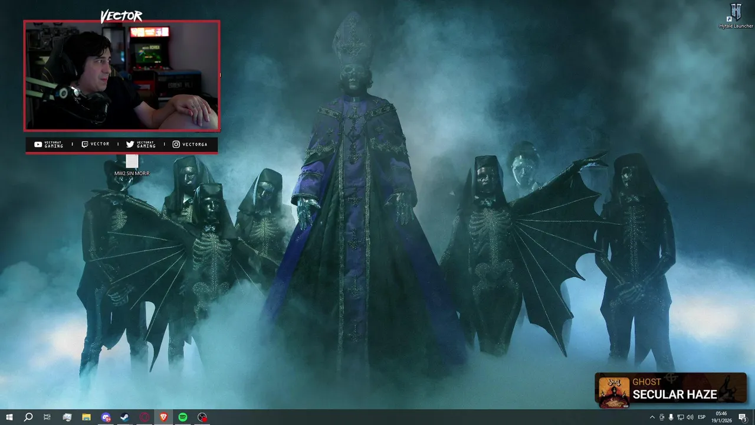This screenshot has height=425, width=755.
Task: Open taskbar Search magnifier
Action: point(28,417)
